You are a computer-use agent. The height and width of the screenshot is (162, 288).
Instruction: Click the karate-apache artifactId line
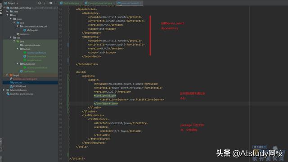coord(116,21)
